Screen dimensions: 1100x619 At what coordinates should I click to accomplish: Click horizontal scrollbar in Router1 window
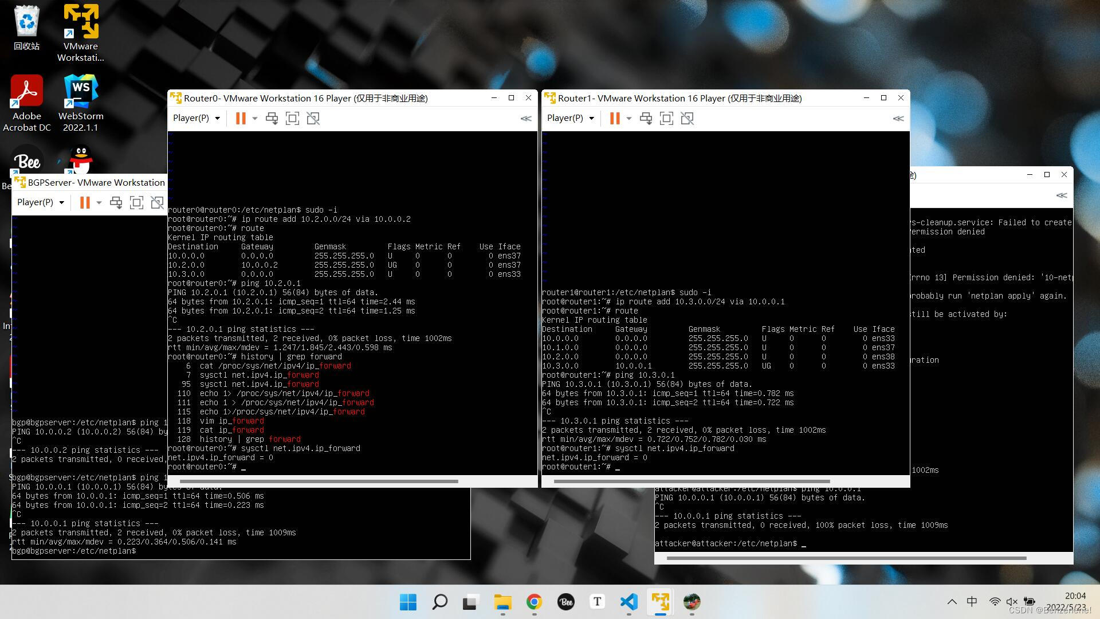coord(692,481)
